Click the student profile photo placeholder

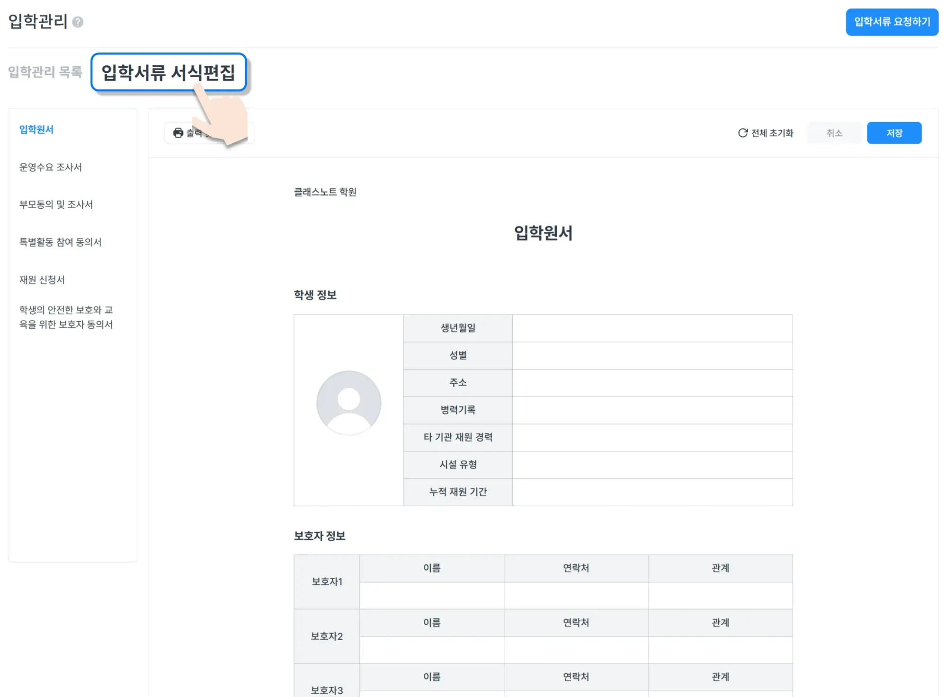[348, 403]
